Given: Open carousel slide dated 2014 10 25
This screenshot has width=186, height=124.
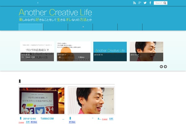Looking at the screenshot, I should click(146, 51).
